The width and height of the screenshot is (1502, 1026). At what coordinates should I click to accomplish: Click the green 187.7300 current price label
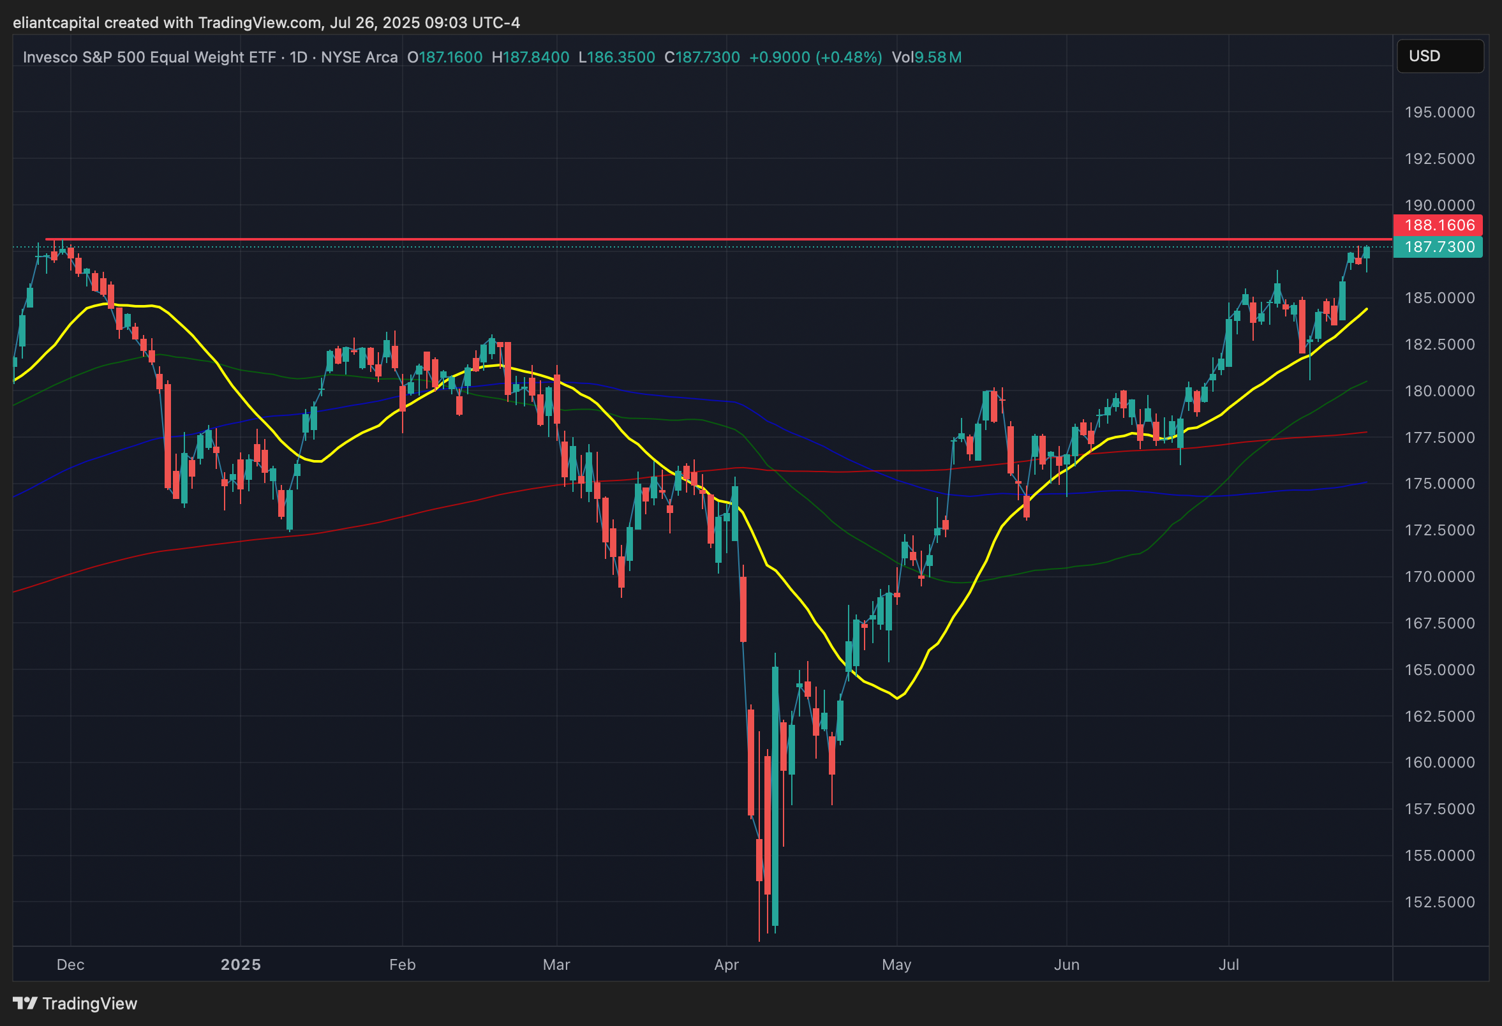pos(1439,247)
